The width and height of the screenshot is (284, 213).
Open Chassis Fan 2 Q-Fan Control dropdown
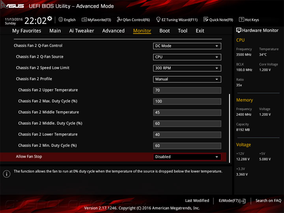187,46
